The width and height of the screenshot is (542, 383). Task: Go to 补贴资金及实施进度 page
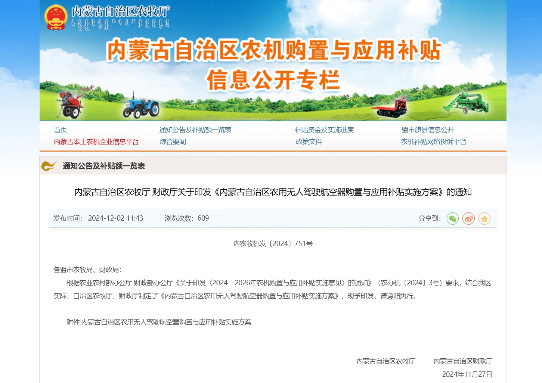(x=324, y=130)
